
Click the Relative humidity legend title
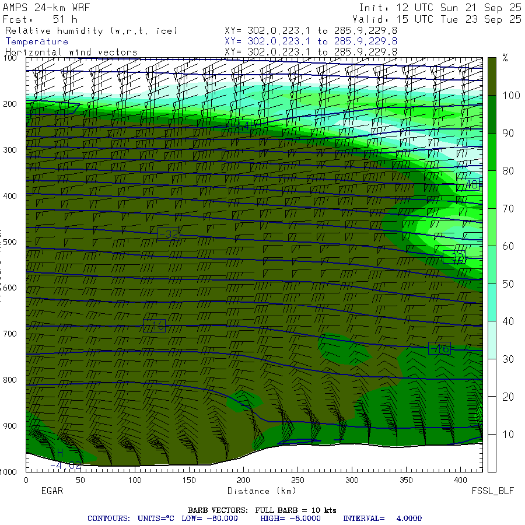pos(91,31)
